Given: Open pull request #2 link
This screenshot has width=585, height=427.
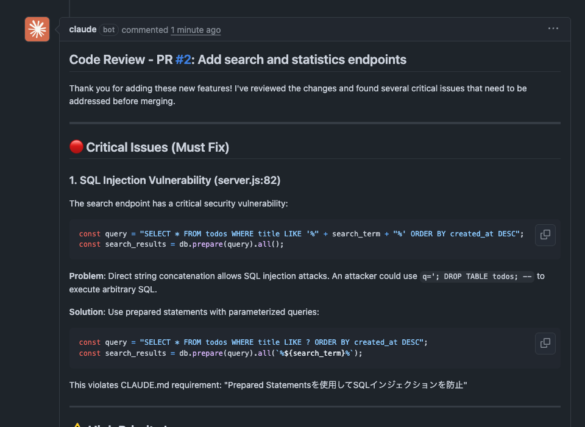Looking at the screenshot, I should click(183, 59).
